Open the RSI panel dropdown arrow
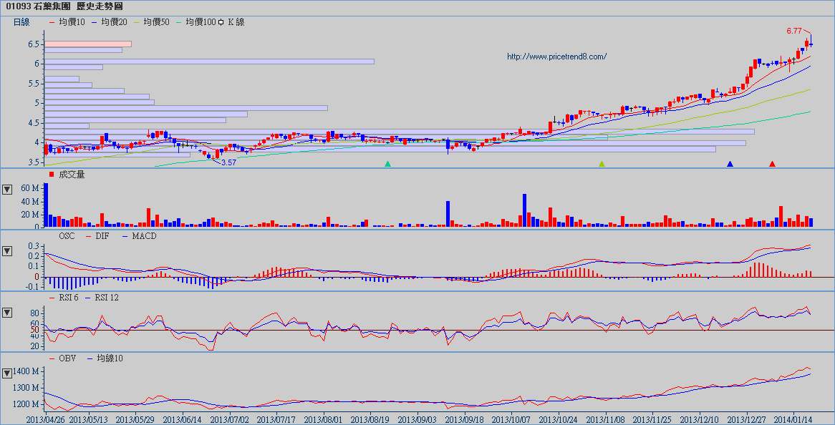 pos(7,313)
